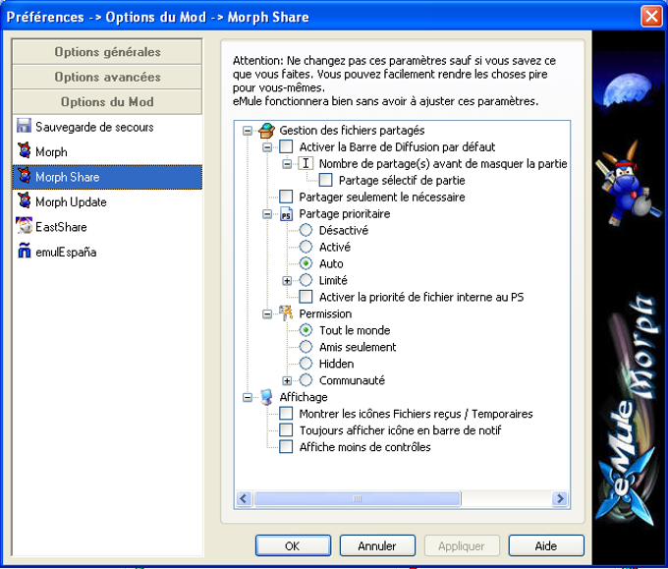Click the Partage prioritaire label
Image resolution: width=668 pixels, height=569 pixels.
(345, 213)
